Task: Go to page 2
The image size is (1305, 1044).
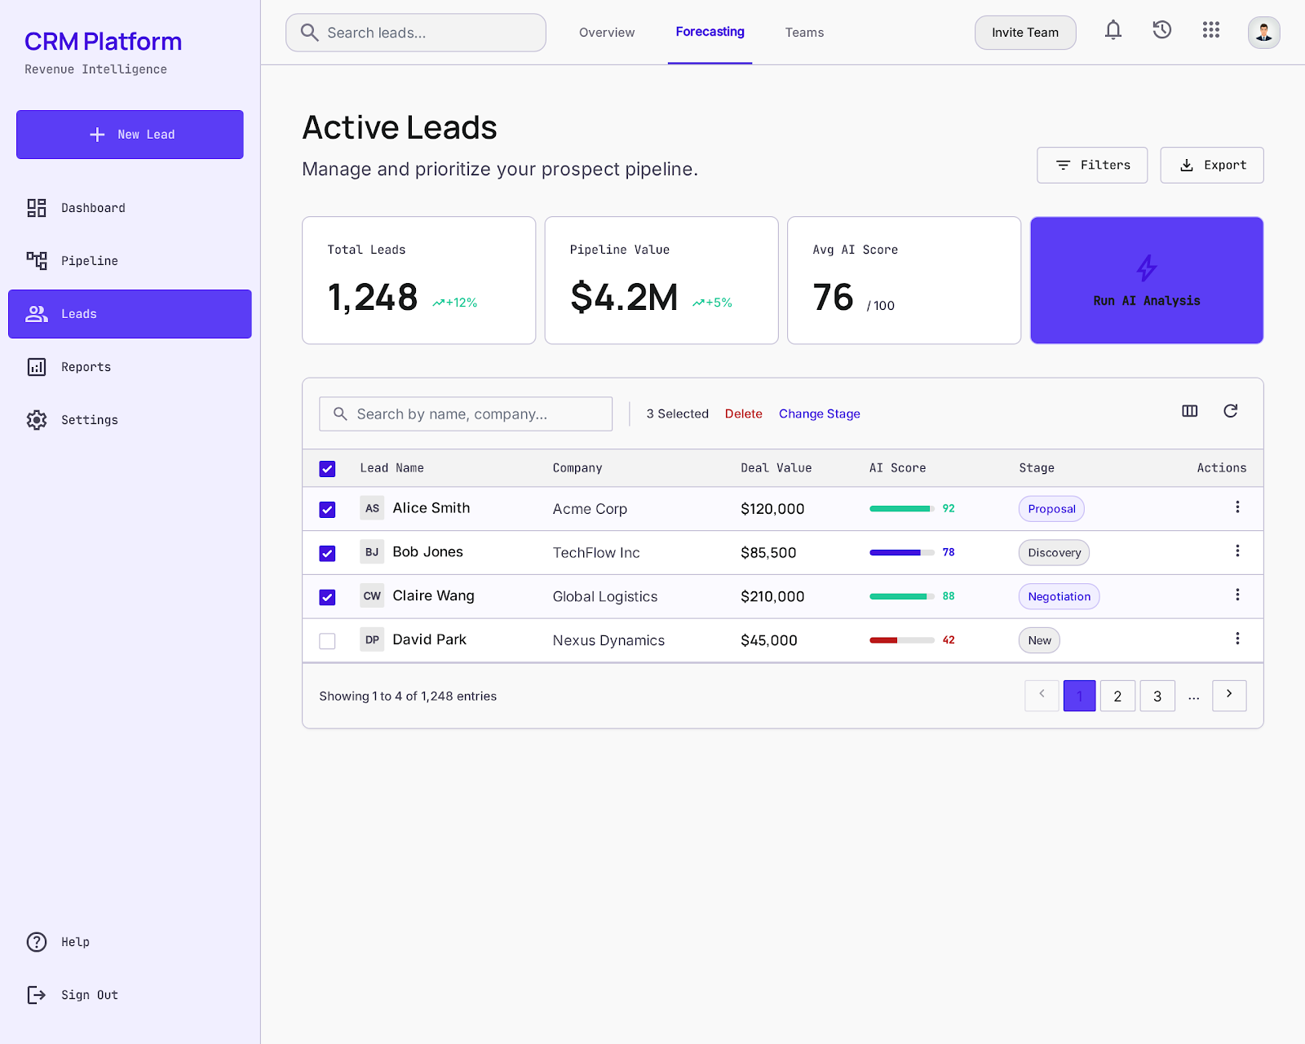Action: pos(1117,696)
